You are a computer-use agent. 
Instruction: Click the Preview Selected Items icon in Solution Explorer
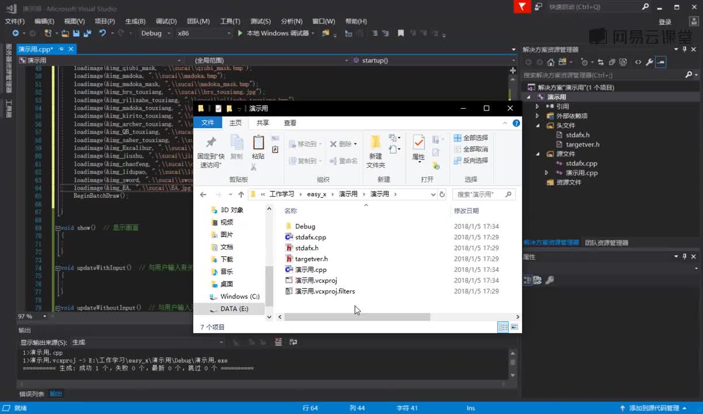[x=661, y=62]
